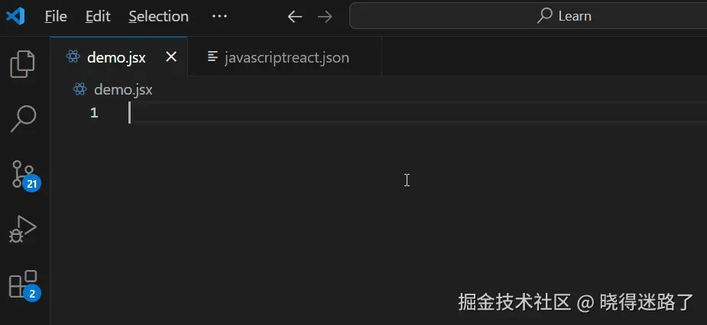Go back with left arrow
Viewport: 707px width, 325px height.
click(x=294, y=17)
